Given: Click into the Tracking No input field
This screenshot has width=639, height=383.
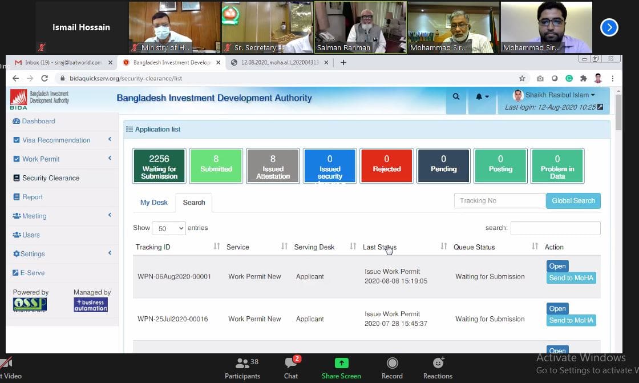Looking at the screenshot, I should [499, 201].
